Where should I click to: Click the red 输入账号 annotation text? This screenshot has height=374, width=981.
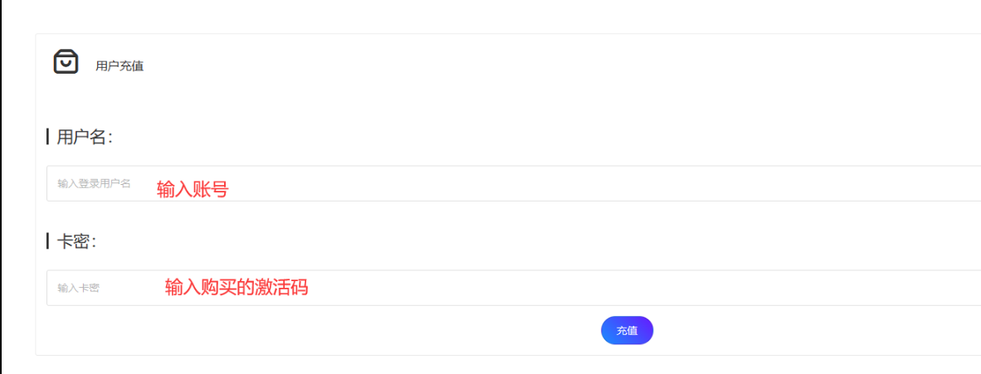(193, 190)
